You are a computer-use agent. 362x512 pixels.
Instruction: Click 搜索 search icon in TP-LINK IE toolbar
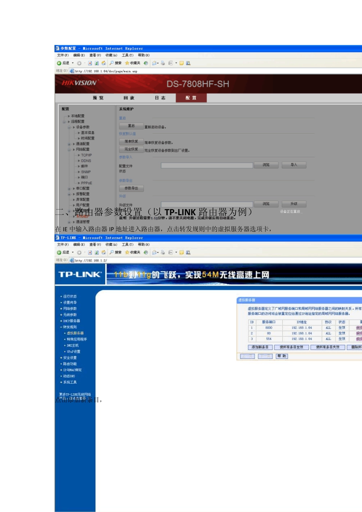click(115, 253)
